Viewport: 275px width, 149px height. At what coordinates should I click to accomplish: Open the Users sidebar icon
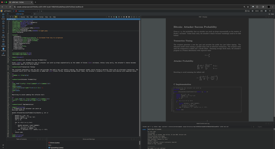click(3, 40)
